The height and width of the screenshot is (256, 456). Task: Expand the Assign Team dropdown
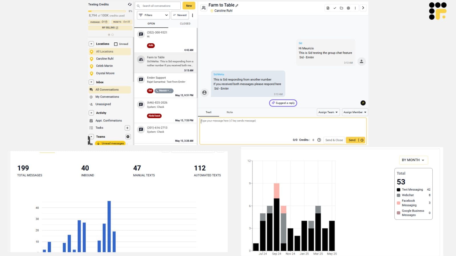coord(328,112)
